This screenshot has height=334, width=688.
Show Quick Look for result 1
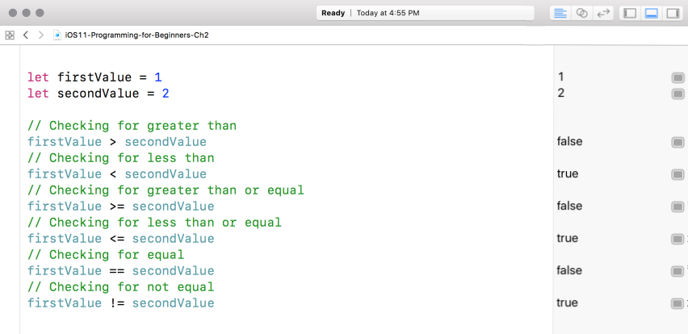click(678, 78)
